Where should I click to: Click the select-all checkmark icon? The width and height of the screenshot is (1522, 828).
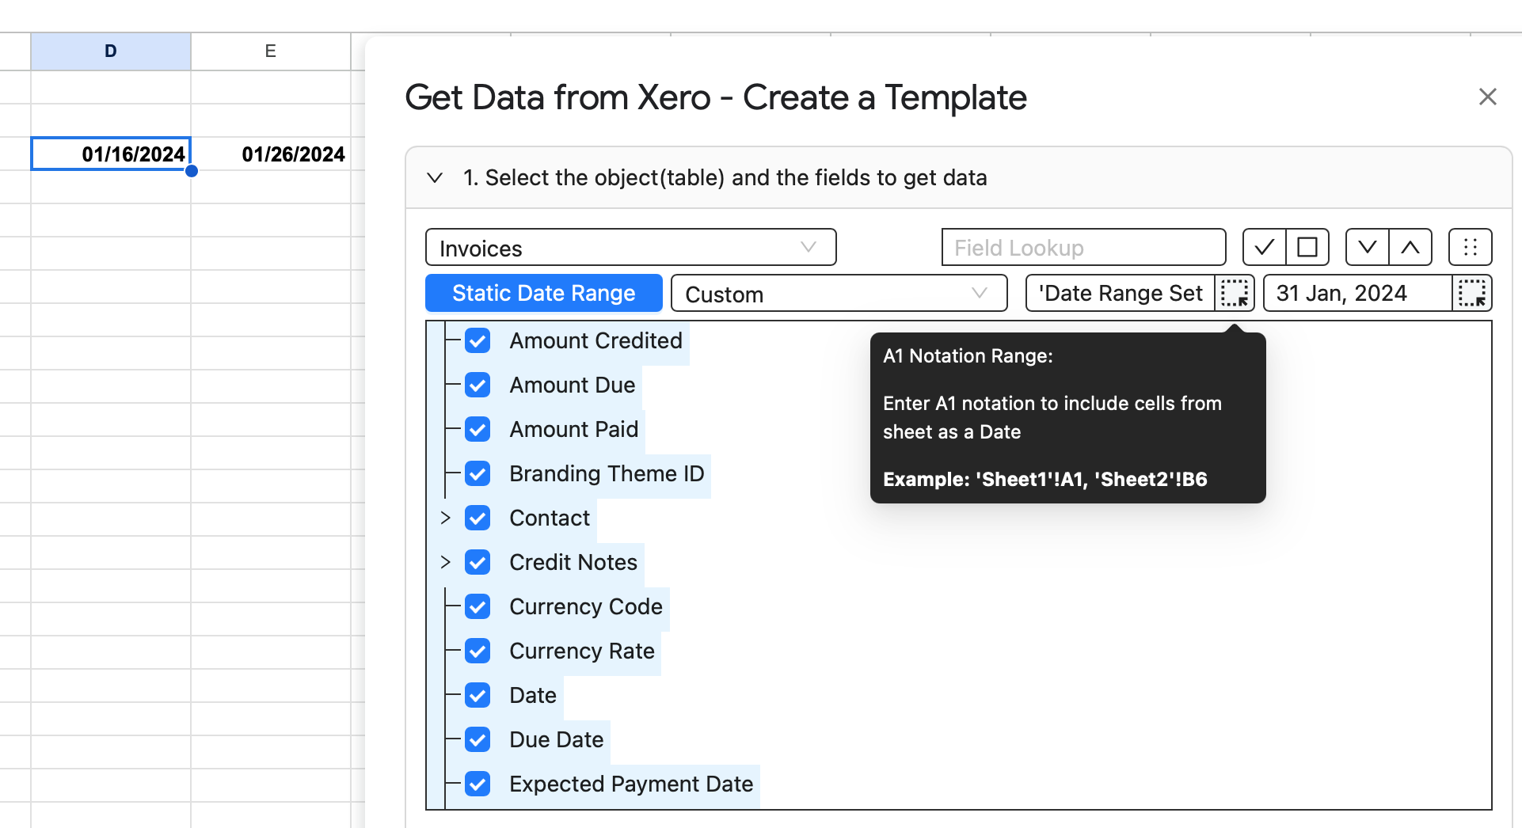tap(1264, 248)
